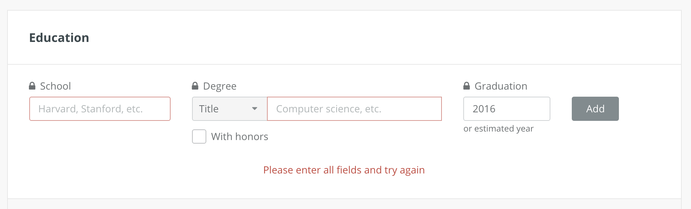The width and height of the screenshot is (691, 209).
Task: Click the 2016 value in Graduation
Action: [x=484, y=109]
